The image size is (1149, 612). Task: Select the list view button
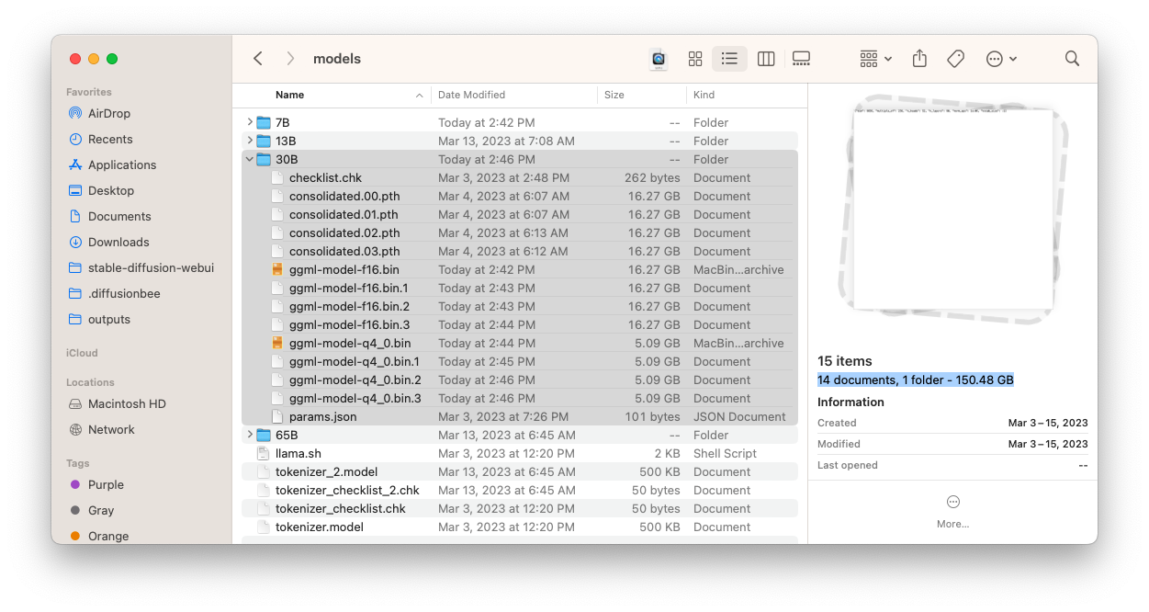(729, 59)
